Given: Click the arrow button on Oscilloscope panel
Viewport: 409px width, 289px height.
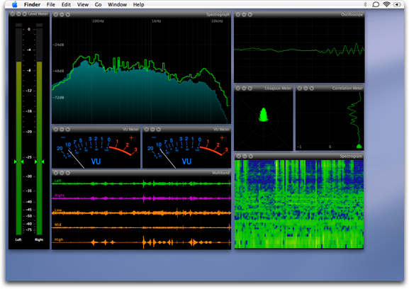Looking at the screenshot, I should click(x=250, y=15).
